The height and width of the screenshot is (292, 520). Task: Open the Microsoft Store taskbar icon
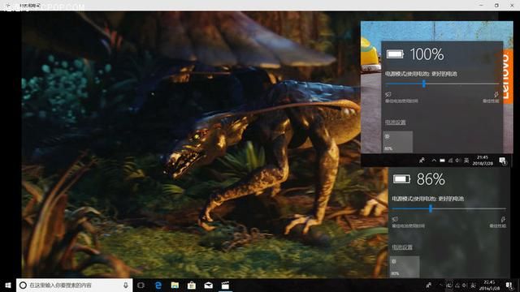point(192,285)
